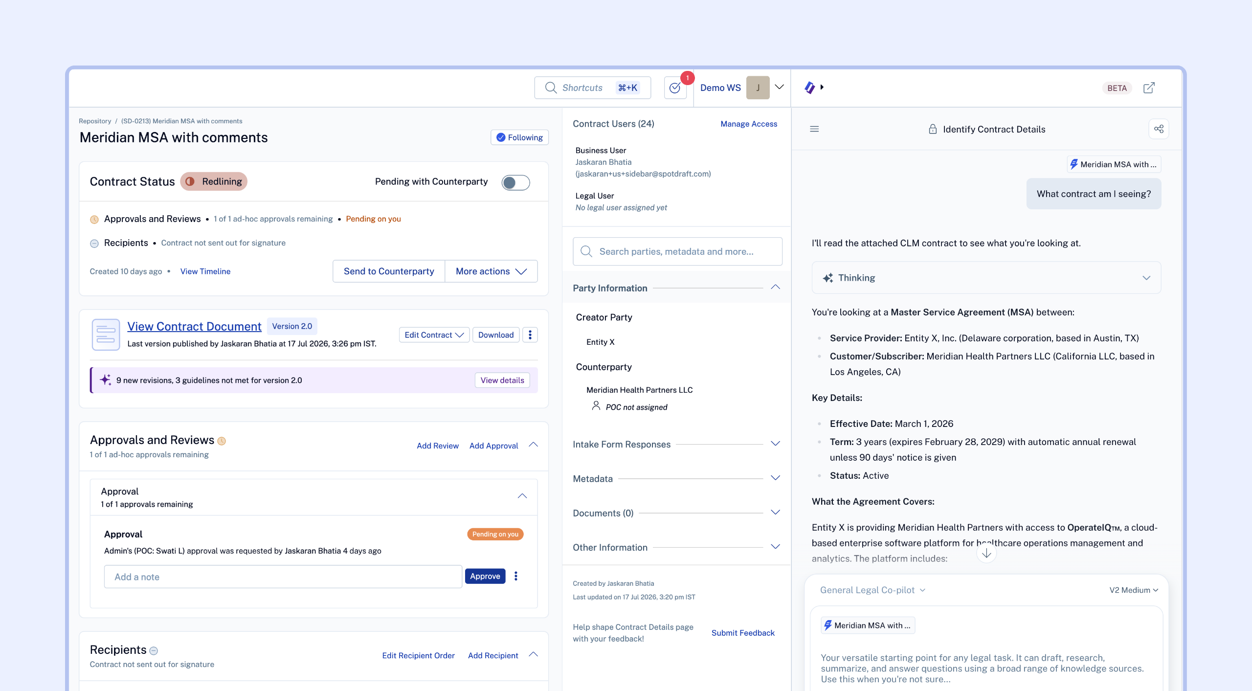1252x691 pixels.
Task: Toggle the Following button
Action: (519, 137)
